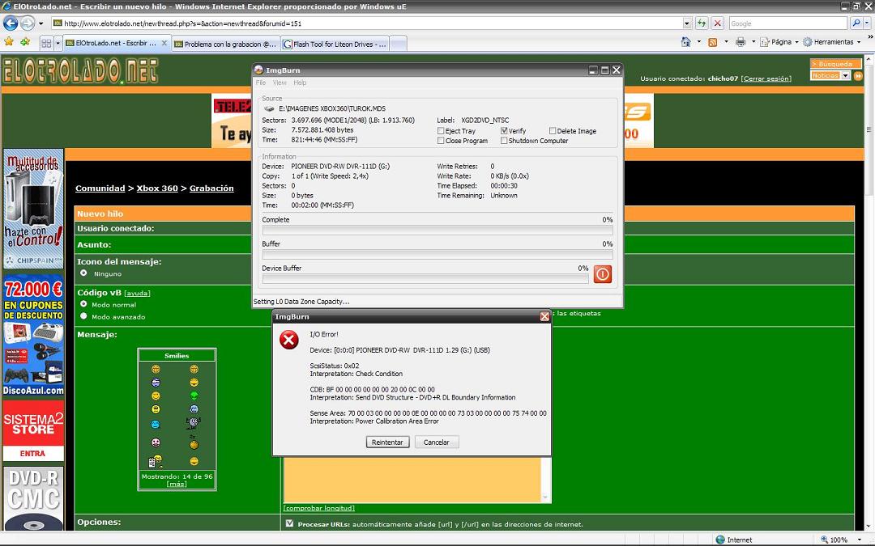Go forward with the browser Forward arrow
Image resolution: width=875 pixels, height=546 pixels.
[28, 23]
